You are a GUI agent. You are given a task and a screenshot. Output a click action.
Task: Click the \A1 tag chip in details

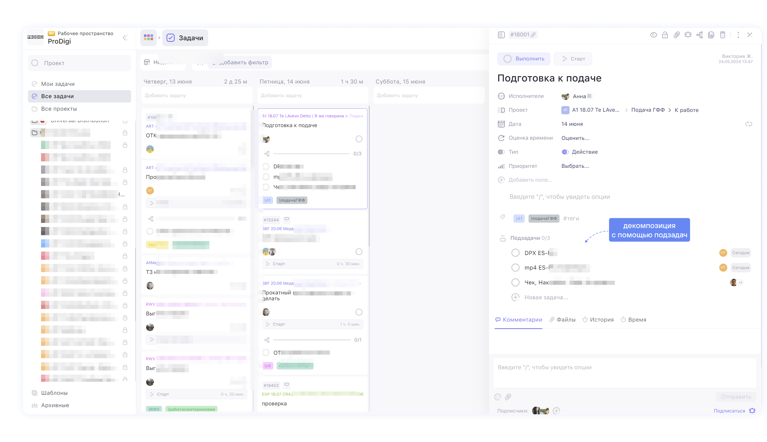(x=519, y=218)
